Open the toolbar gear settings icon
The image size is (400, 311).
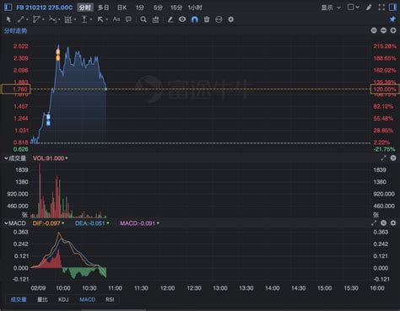230,19
